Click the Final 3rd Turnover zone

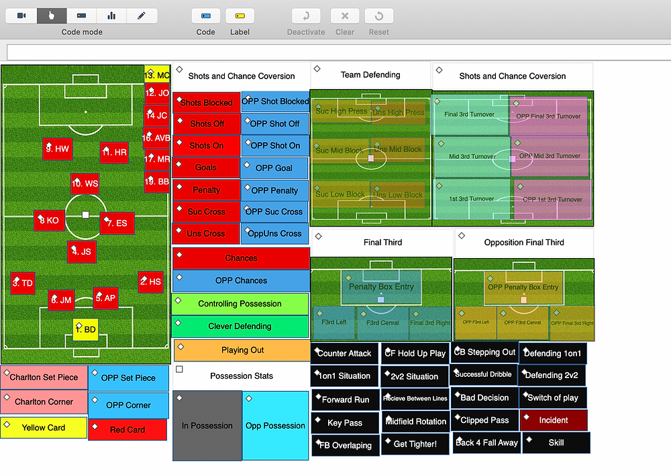tap(471, 115)
